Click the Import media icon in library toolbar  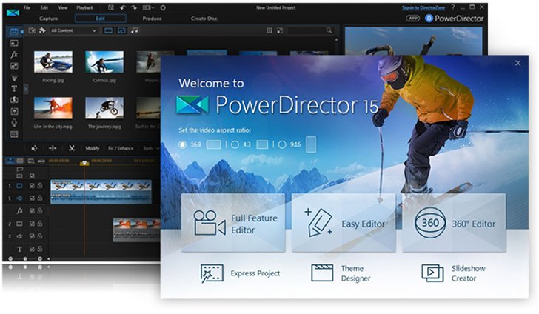(x=32, y=30)
